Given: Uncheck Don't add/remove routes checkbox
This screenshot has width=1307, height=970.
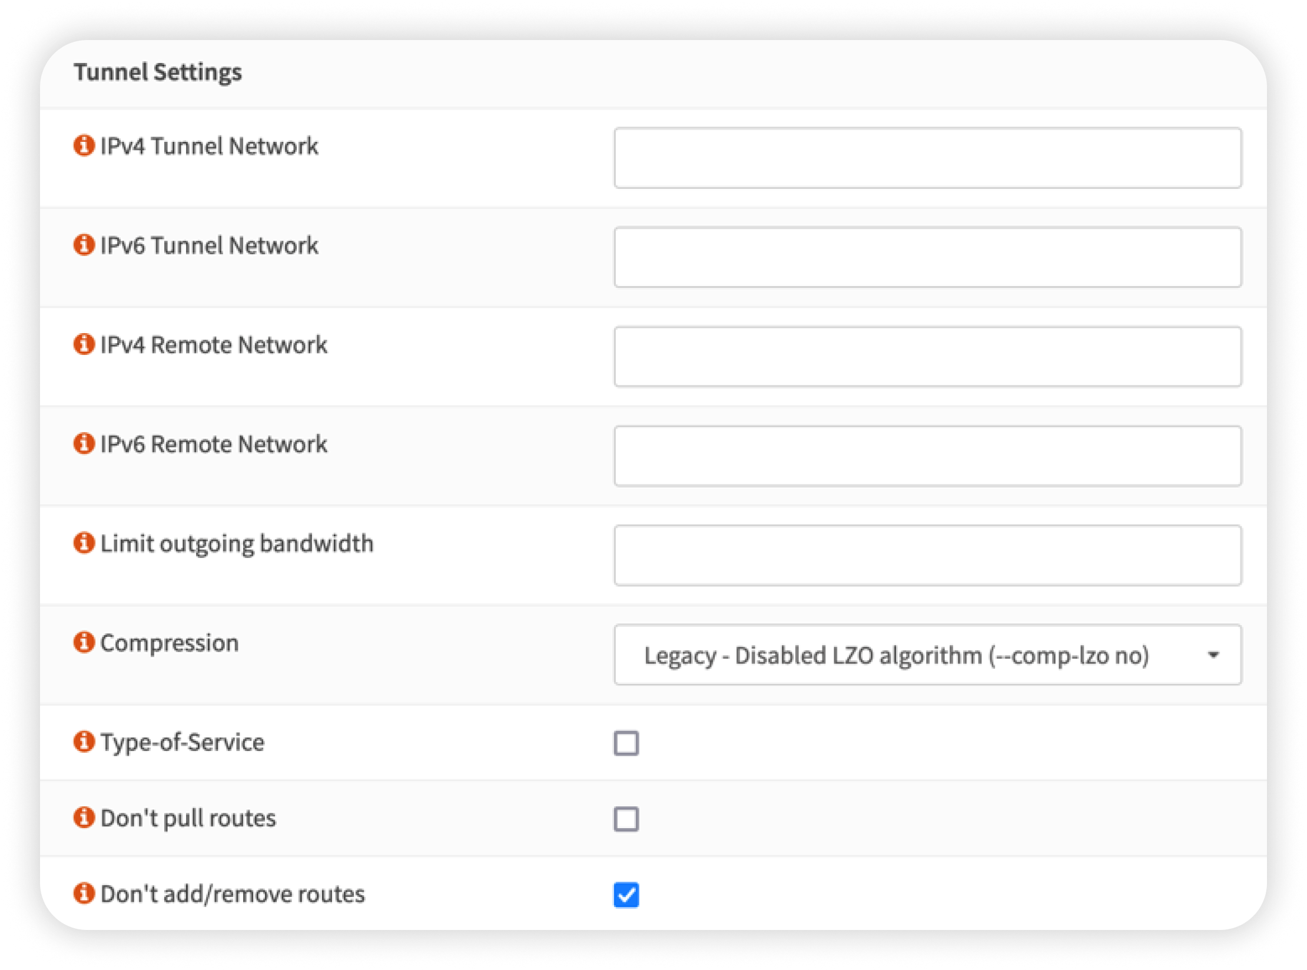Looking at the screenshot, I should tap(626, 895).
